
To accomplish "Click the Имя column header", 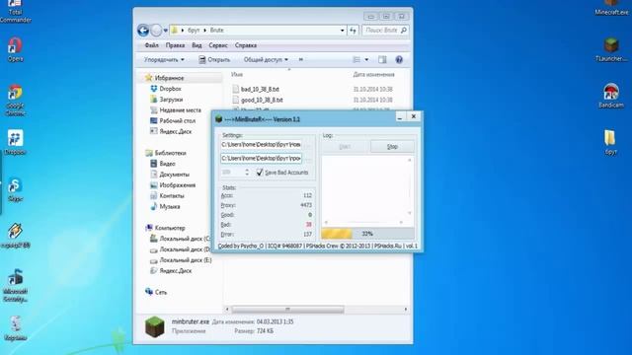I will click(237, 75).
